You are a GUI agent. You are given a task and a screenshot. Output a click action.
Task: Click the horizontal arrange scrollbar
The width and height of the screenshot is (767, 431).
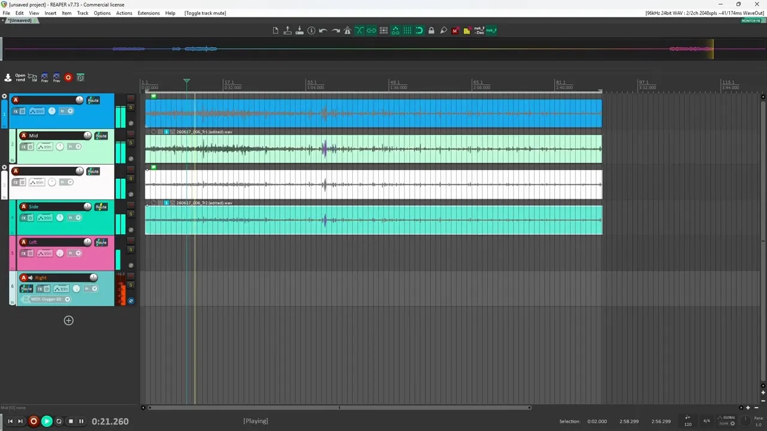340,408
